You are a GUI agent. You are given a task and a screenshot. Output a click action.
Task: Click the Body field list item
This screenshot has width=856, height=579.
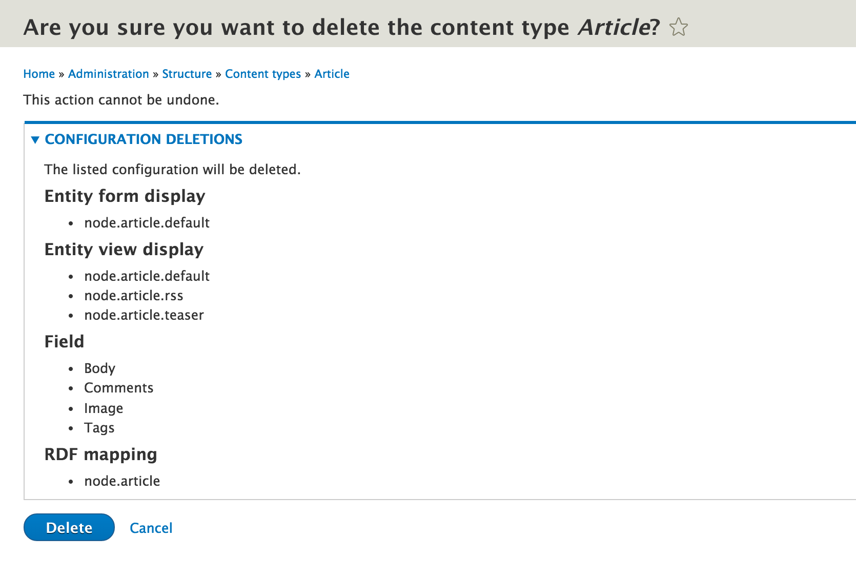100,368
